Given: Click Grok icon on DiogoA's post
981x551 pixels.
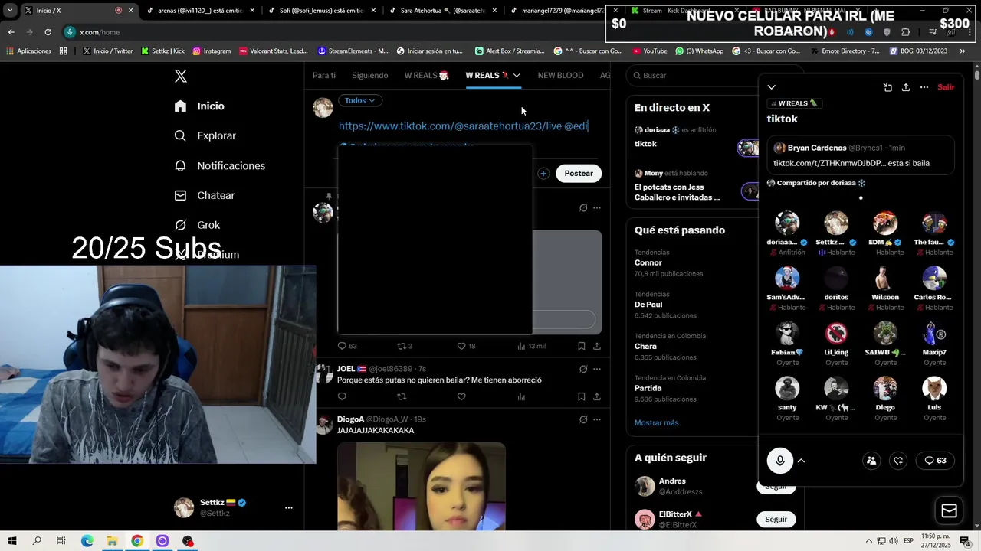Looking at the screenshot, I should (583, 419).
